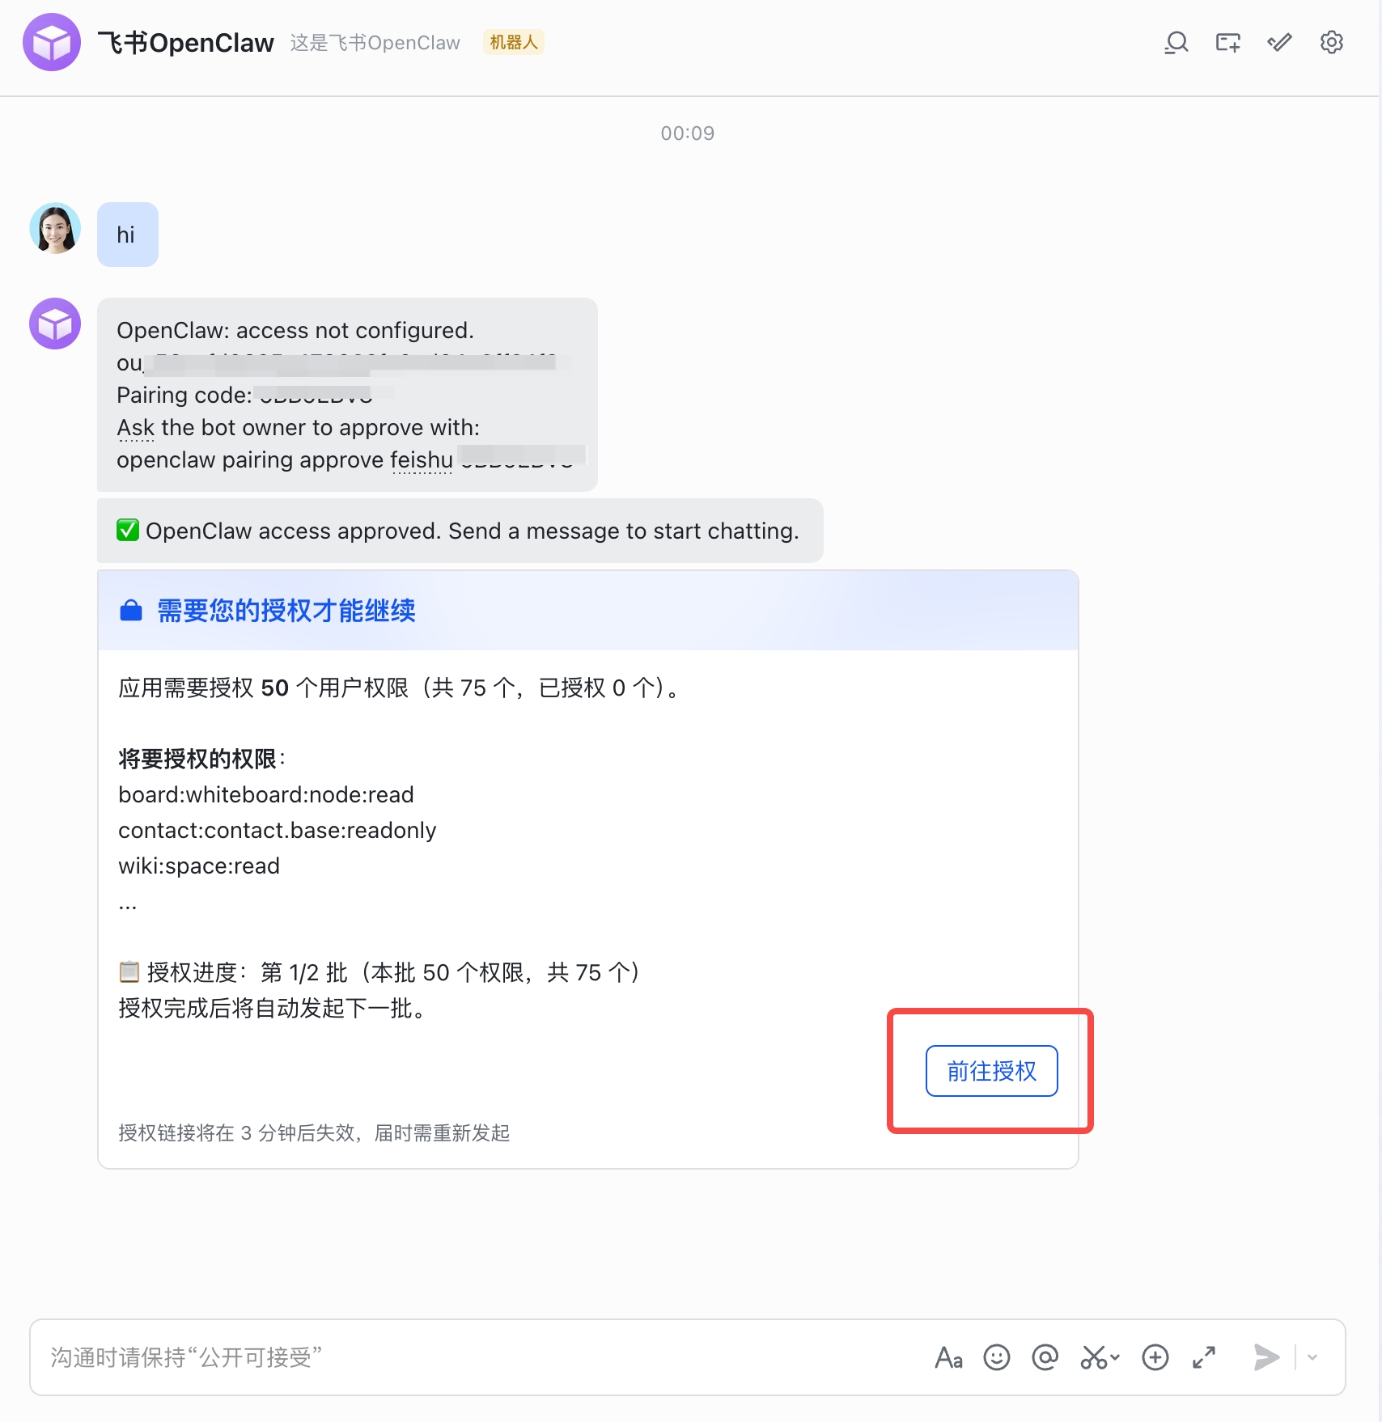Mention someone using the @ icon

point(1045,1359)
